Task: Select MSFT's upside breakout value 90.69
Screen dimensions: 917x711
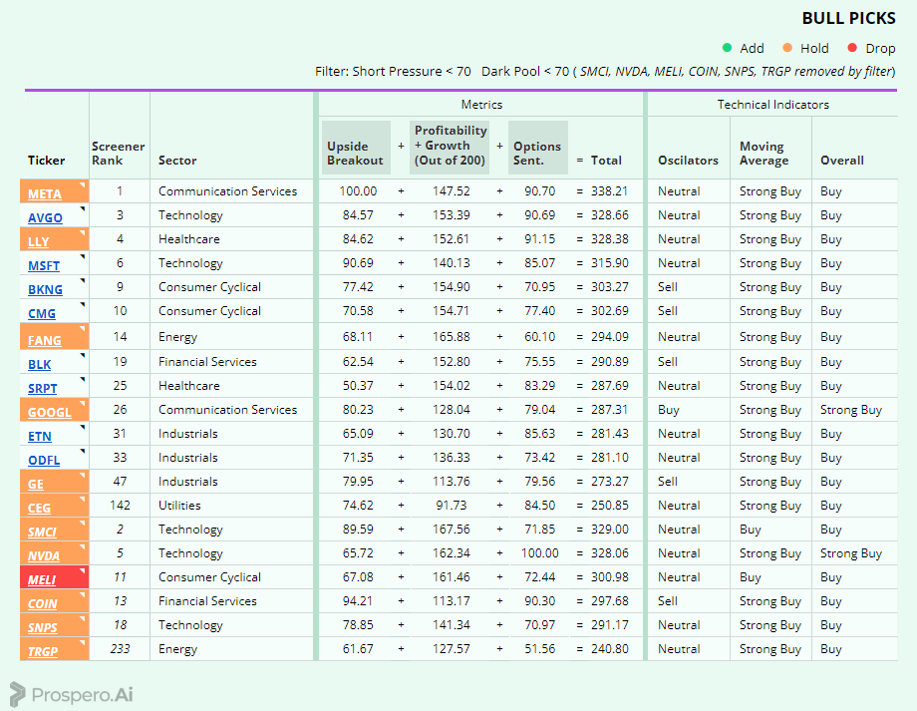Action: pos(358,263)
